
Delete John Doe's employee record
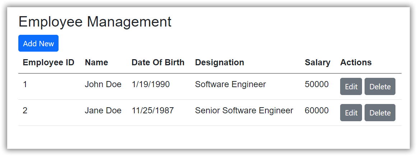pyautogui.click(x=380, y=86)
